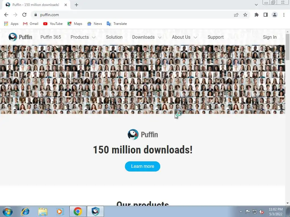Open the Extensions puzzle icon

pos(257,15)
